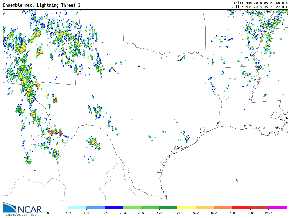Screen dimensions: 291x218
Task: Select the white colorbar segment
Action: 59,208
